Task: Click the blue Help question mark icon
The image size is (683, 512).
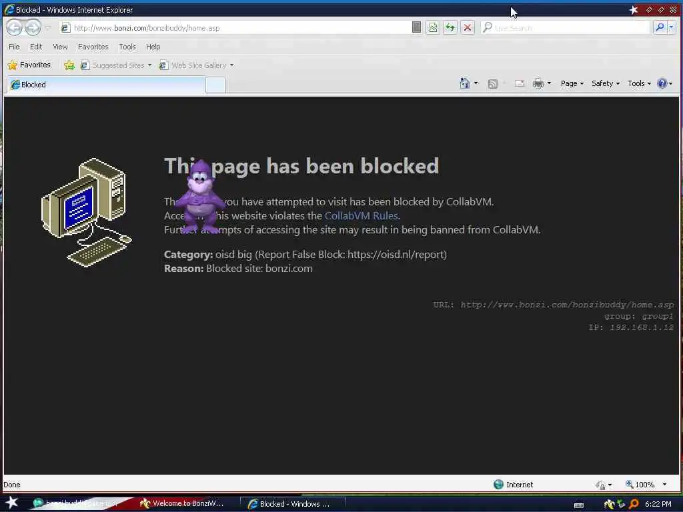Action: point(662,83)
